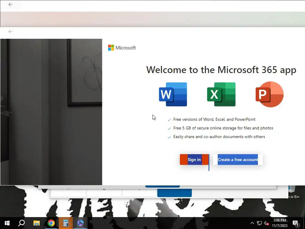Go back using the top window arrow
This screenshot has width=305, height=229.
(x=10, y=4)
